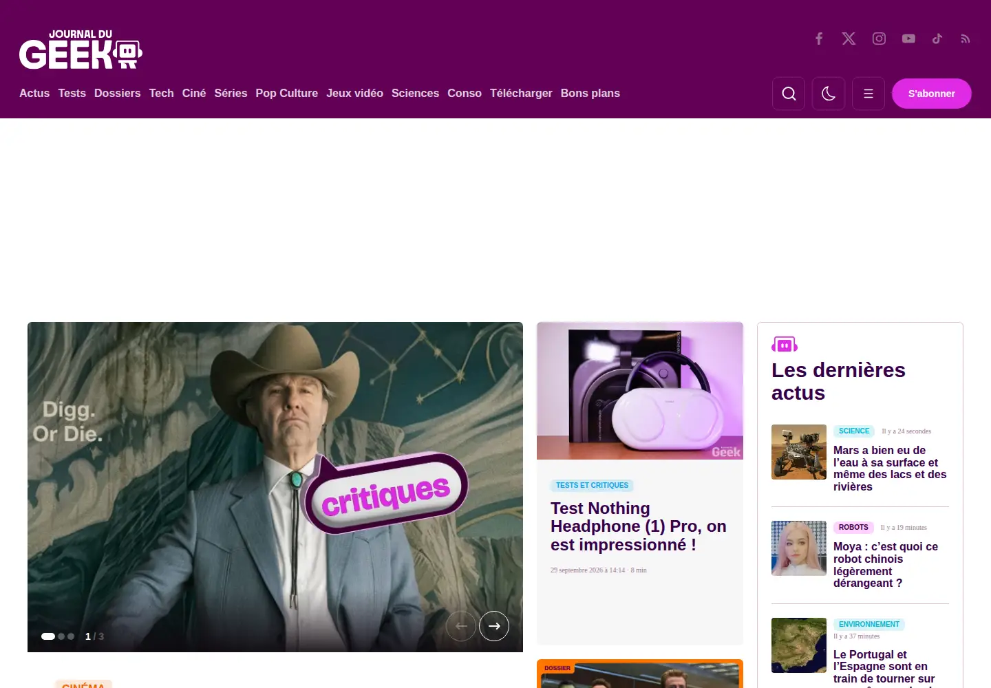Open the Moya robot thumbnail

click(799, 548)
